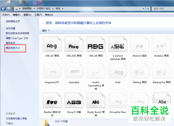Click 联机获取字体详细信息 link
174x126 pixels.
[17, 33]
